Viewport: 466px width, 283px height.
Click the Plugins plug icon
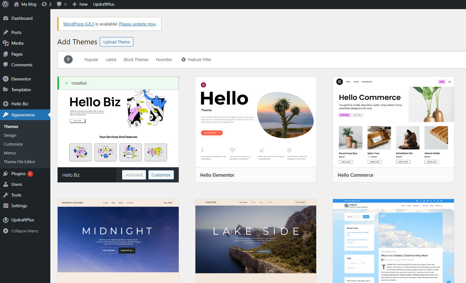pyautogui.click(x=6, y=174)
